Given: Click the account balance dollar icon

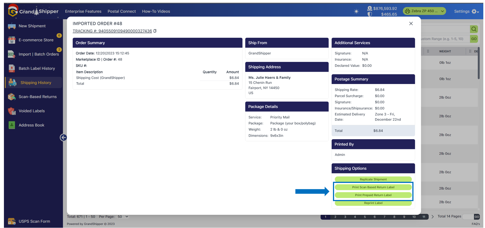Looking at the screenshot, I should coord(370,8).
